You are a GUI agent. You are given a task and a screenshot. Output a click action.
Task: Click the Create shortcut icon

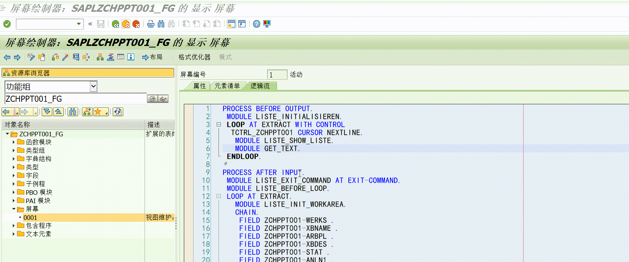(242, 24)
